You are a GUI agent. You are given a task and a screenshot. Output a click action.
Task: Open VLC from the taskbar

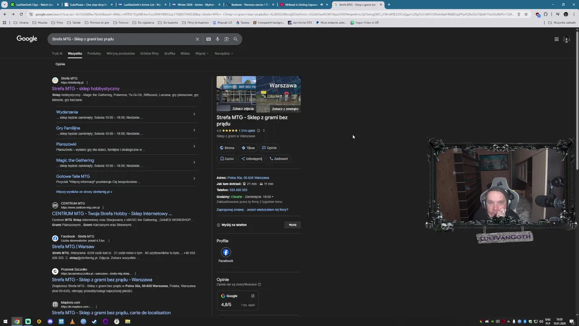(72, 321)
